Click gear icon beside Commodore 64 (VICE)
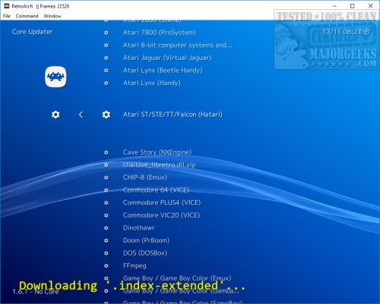Viewport: 380px width, 304px height. click(x=106, y=190)
